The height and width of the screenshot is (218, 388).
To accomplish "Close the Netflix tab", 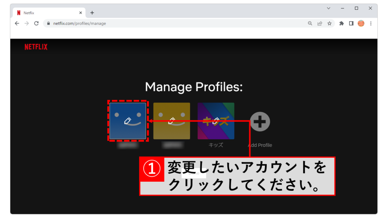I will [81, 13].
